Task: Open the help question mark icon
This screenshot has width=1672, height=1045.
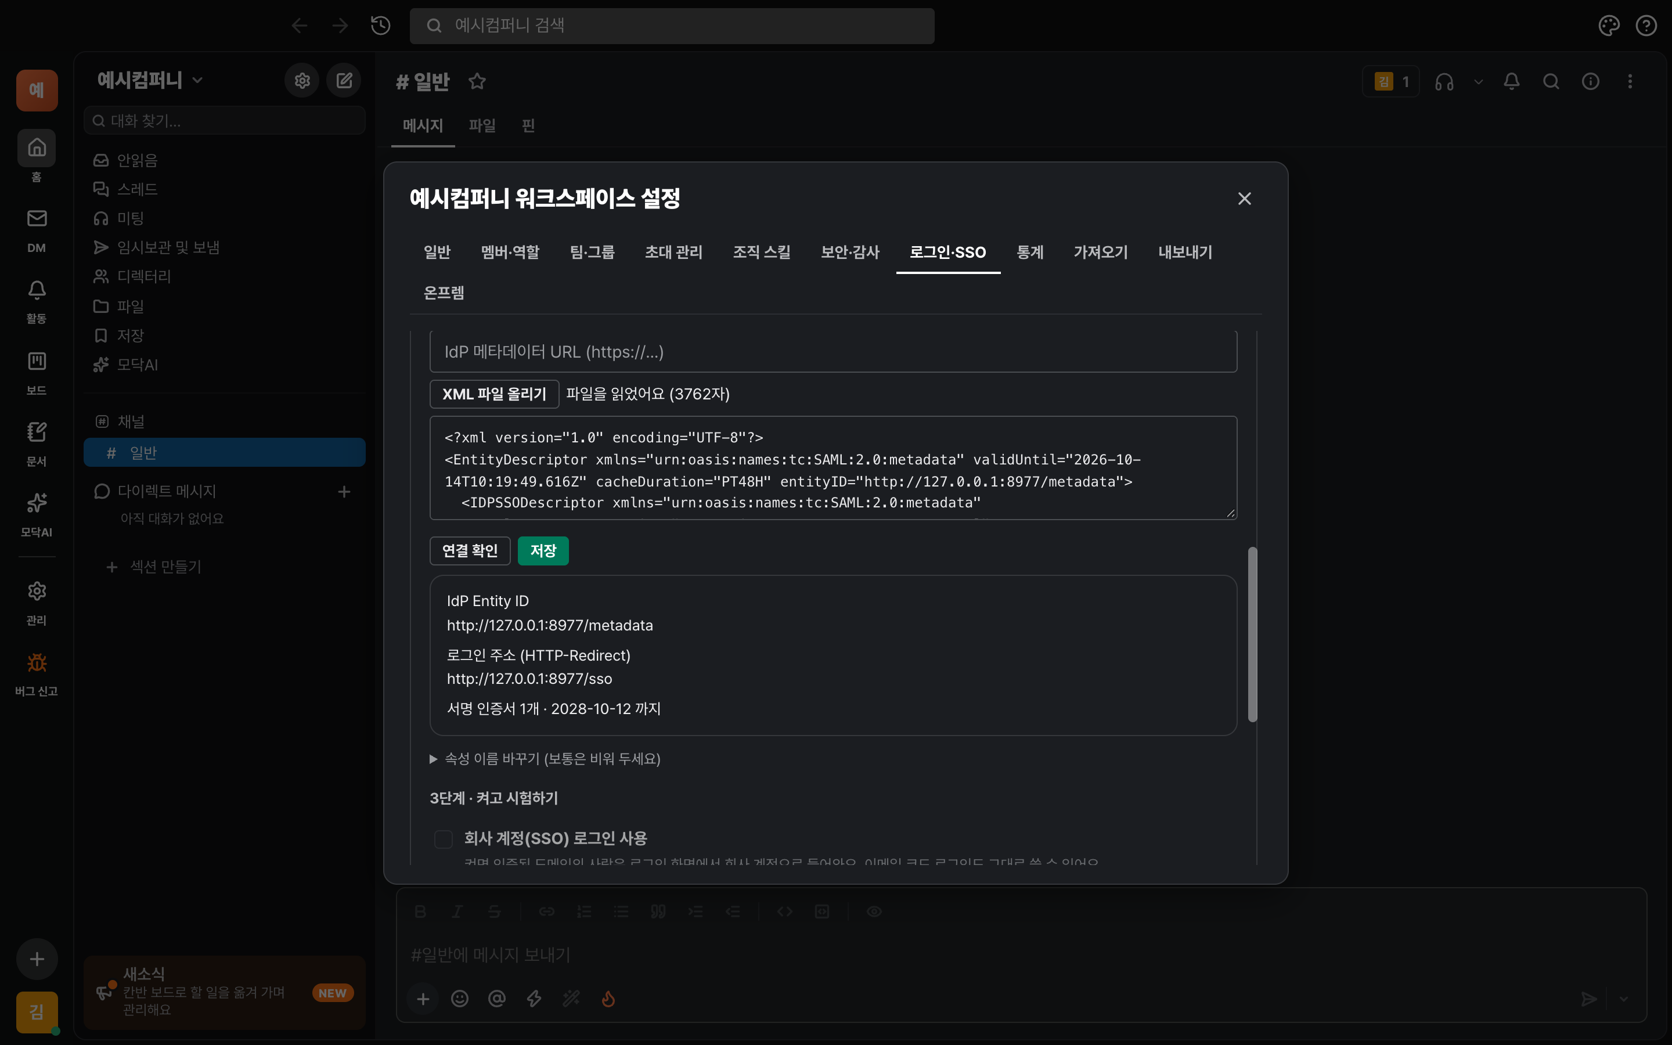Action: click(x=1646, y=26)
